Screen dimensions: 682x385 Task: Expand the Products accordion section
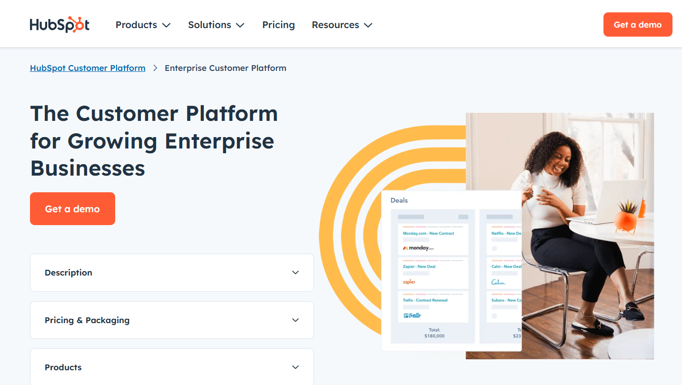172,367
